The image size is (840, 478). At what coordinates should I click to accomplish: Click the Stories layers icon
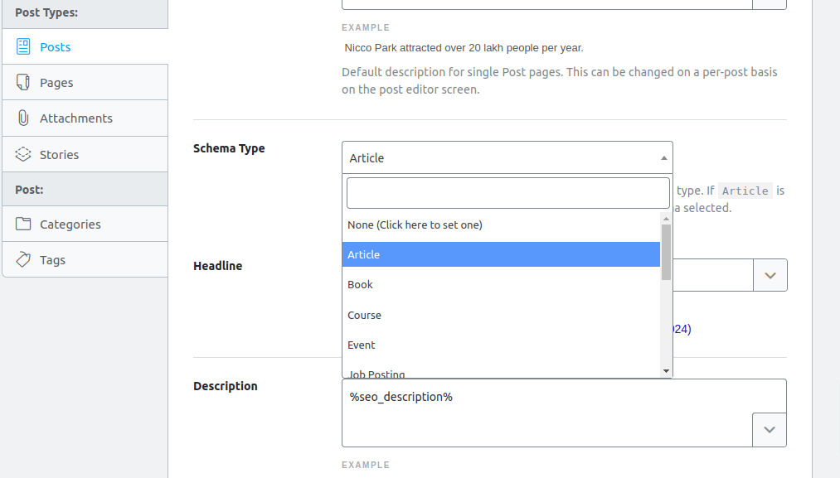point(23,154)
